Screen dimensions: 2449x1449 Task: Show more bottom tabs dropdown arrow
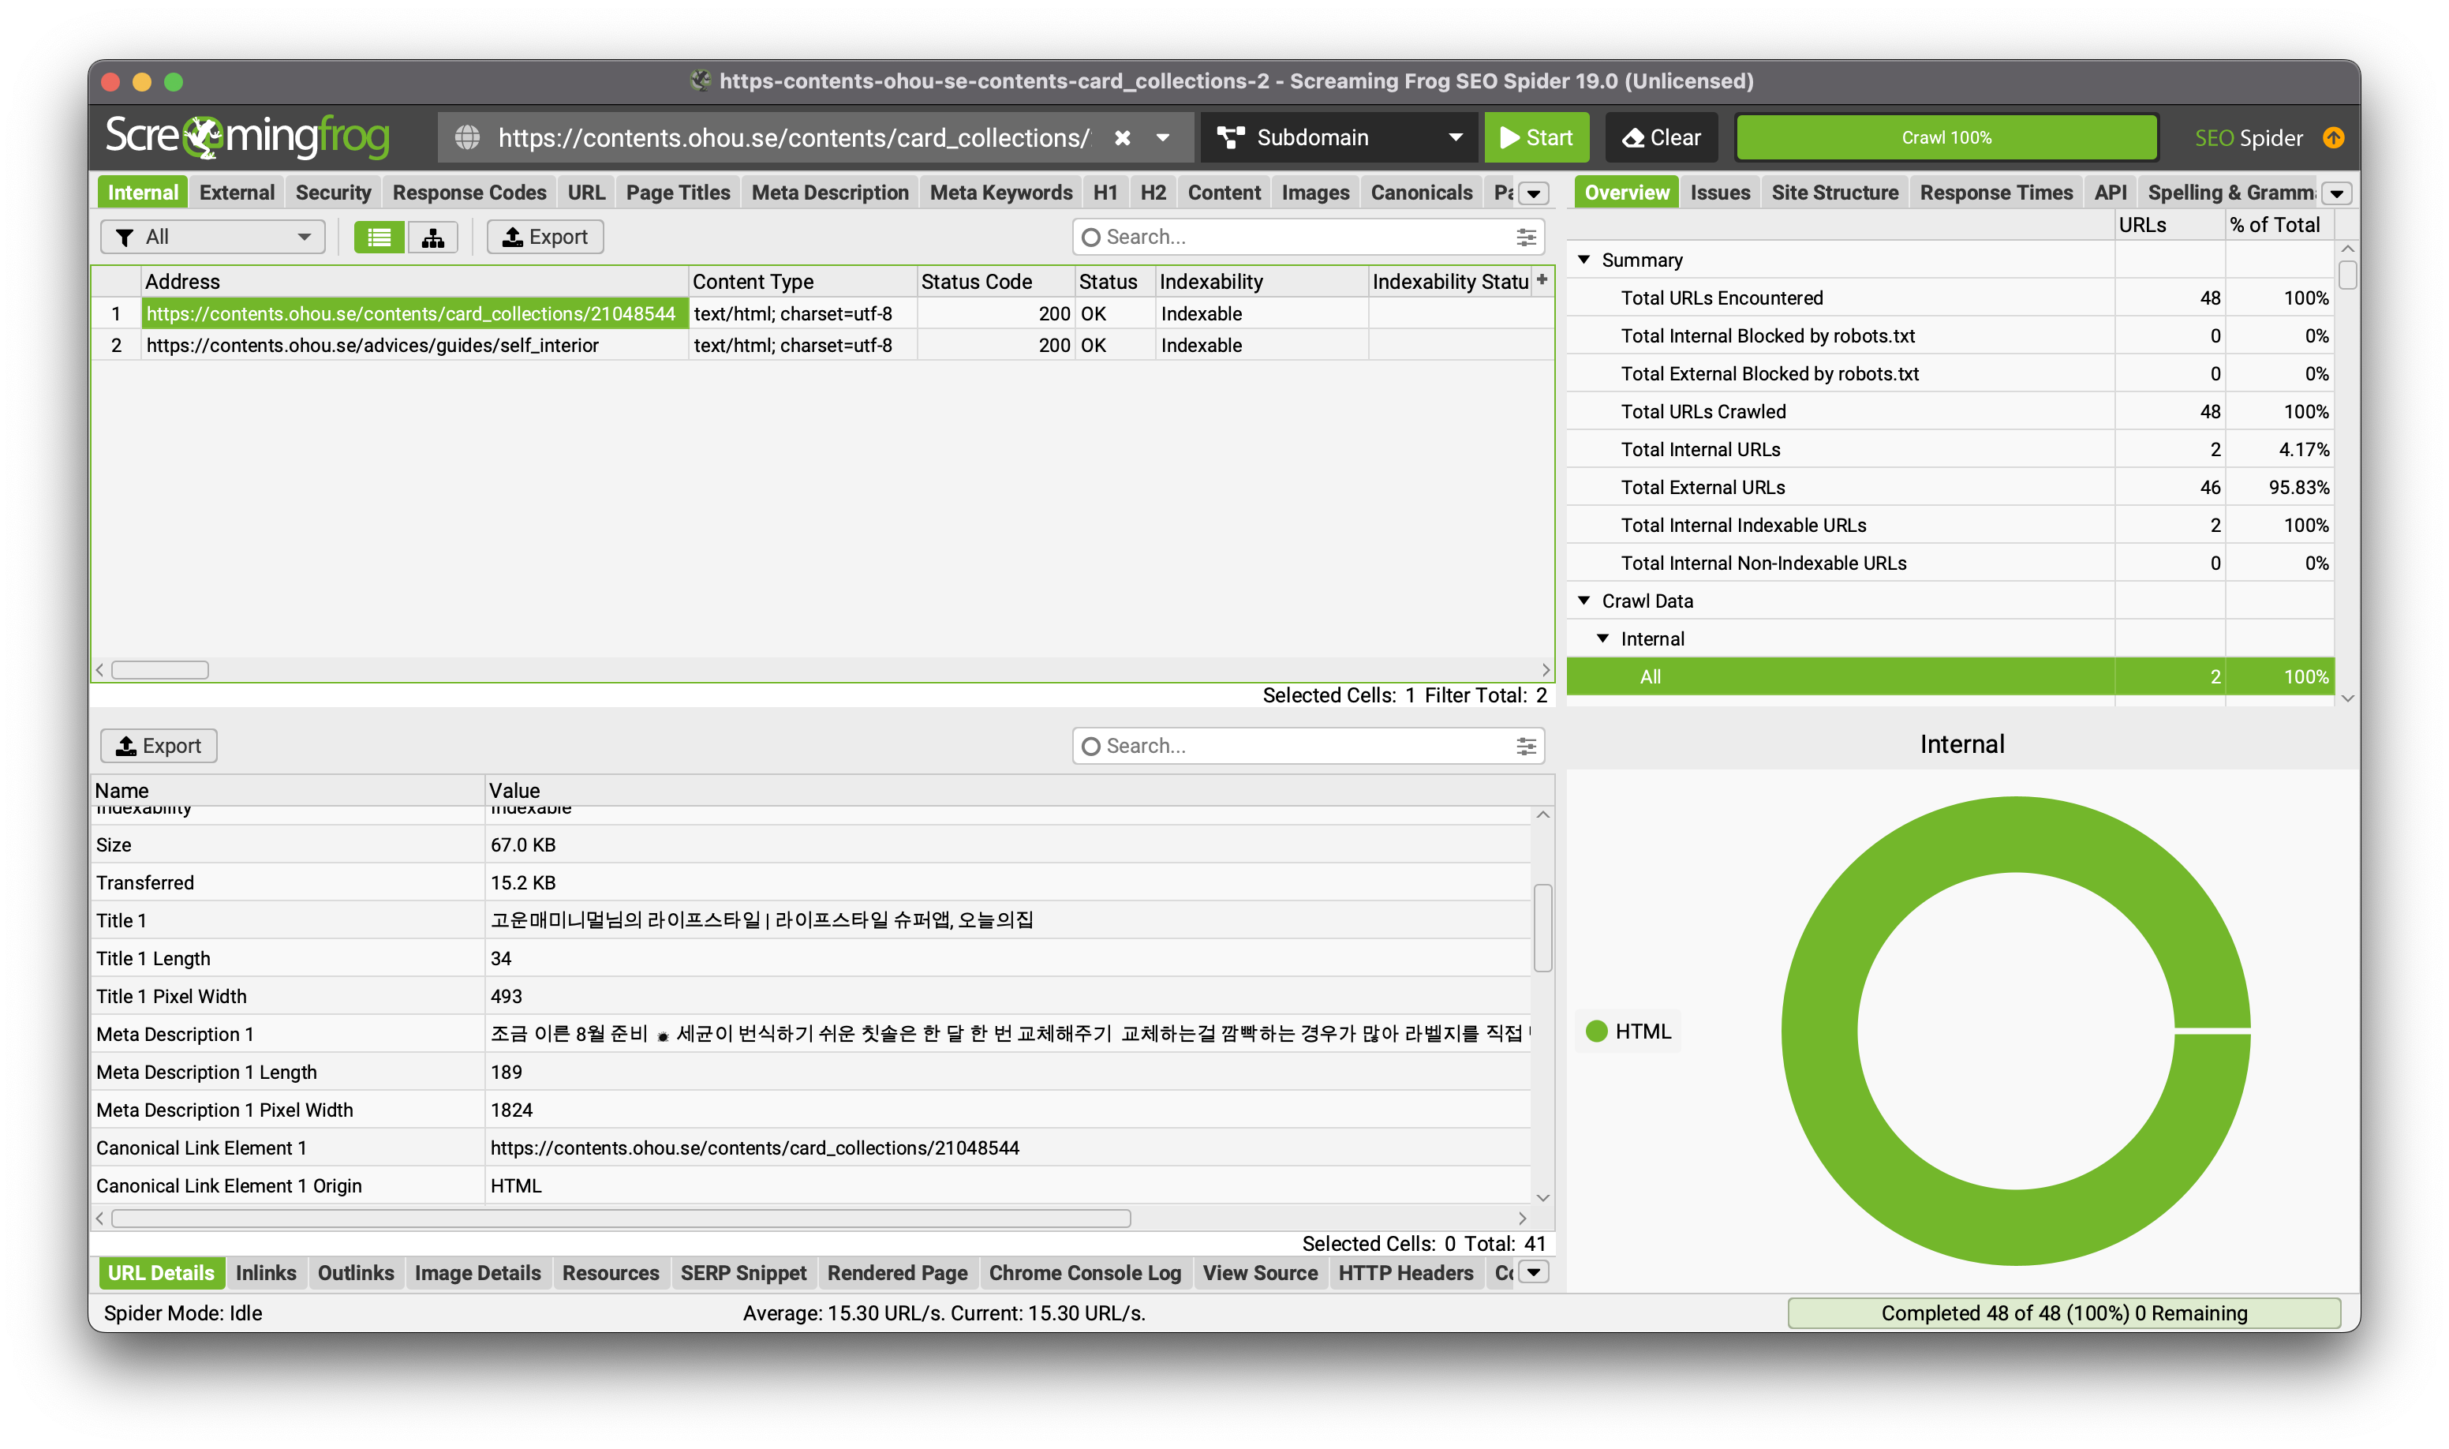click(1535, 1272)
